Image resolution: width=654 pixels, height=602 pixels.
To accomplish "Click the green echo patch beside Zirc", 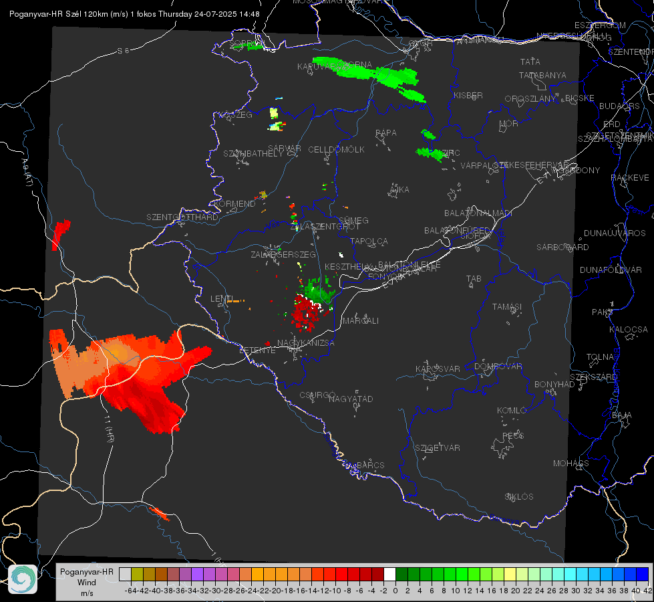I will pos(432,154).
